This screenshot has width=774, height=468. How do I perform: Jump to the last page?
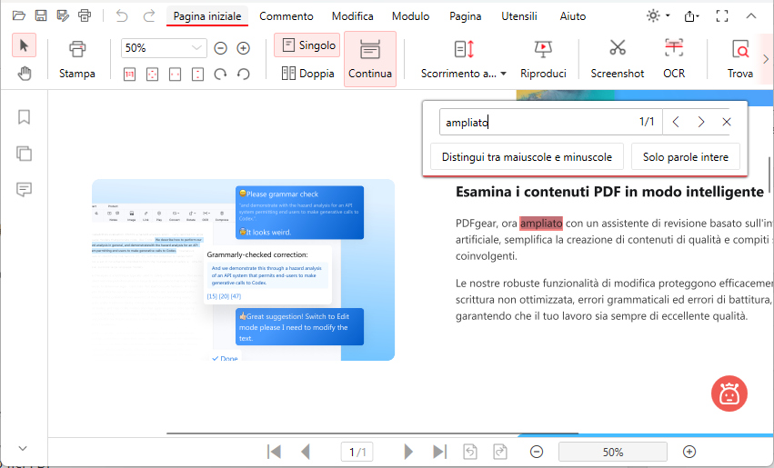point(439,452)
